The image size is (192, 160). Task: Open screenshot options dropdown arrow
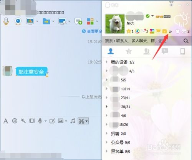click(x=87, y=121)
